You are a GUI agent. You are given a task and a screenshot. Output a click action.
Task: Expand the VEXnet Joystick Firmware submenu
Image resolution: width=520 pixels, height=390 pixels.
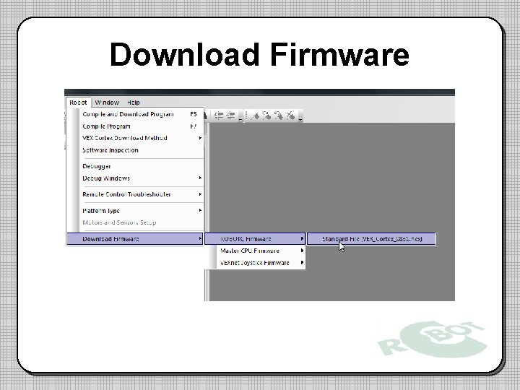(255, 263)
